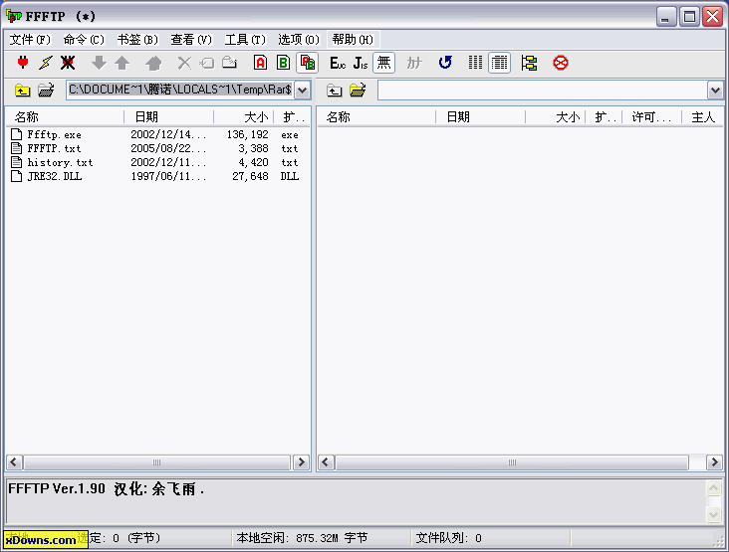729x552 pixels.
Task: Click the 本地空闲 875.32M status entry
Action: pos(302,538)
